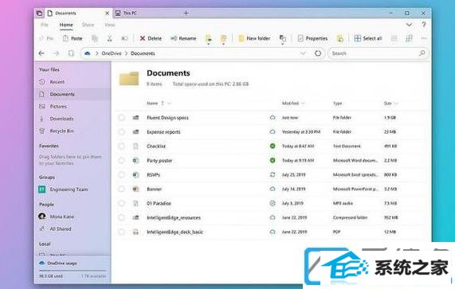Check the Fluent Design specs row circle
This screenshot has height=289, width=455.
pyautogui.click(x=122, y=117)
